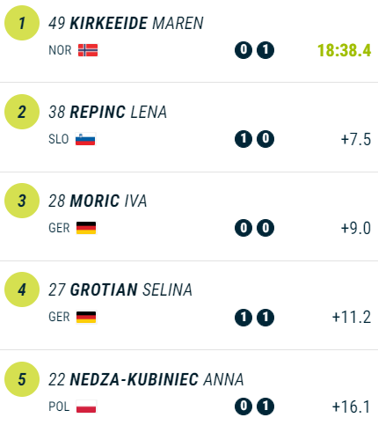Open Repinc Lena's result entry

[189, 127]
